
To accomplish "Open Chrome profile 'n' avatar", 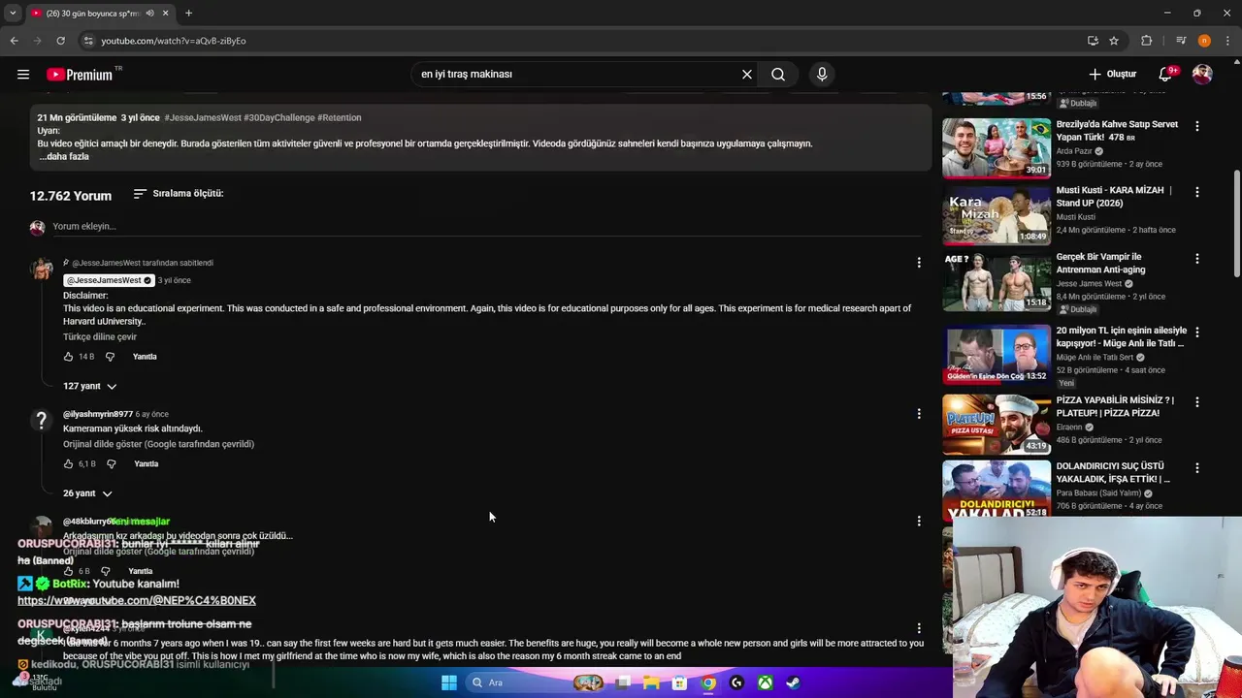I will pyautogui.click(x=1204, y=41).
